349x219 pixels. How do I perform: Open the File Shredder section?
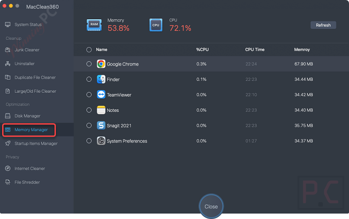[x=27, y=182]
